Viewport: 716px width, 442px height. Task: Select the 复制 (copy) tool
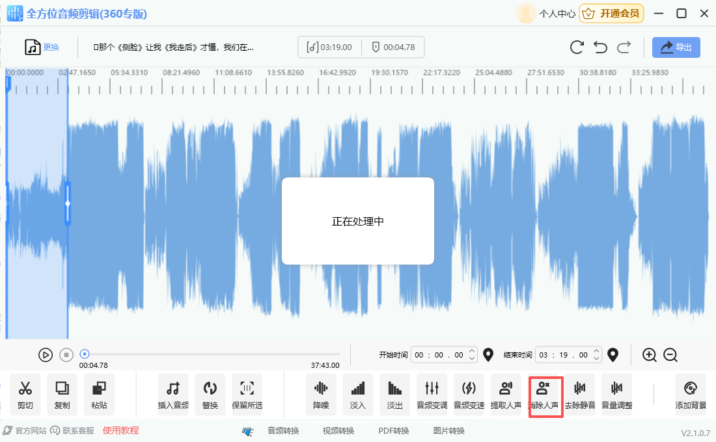point(62,394)
